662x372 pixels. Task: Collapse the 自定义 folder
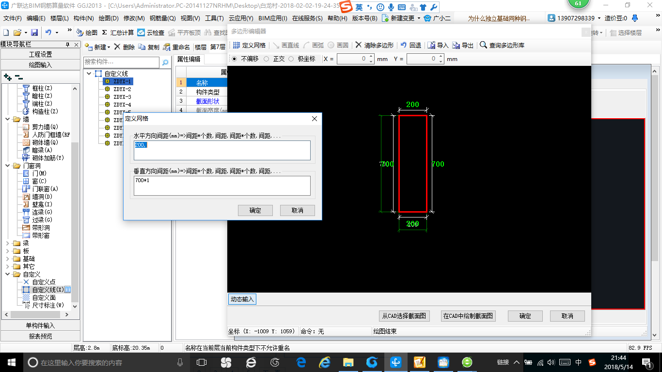[8, 274]
